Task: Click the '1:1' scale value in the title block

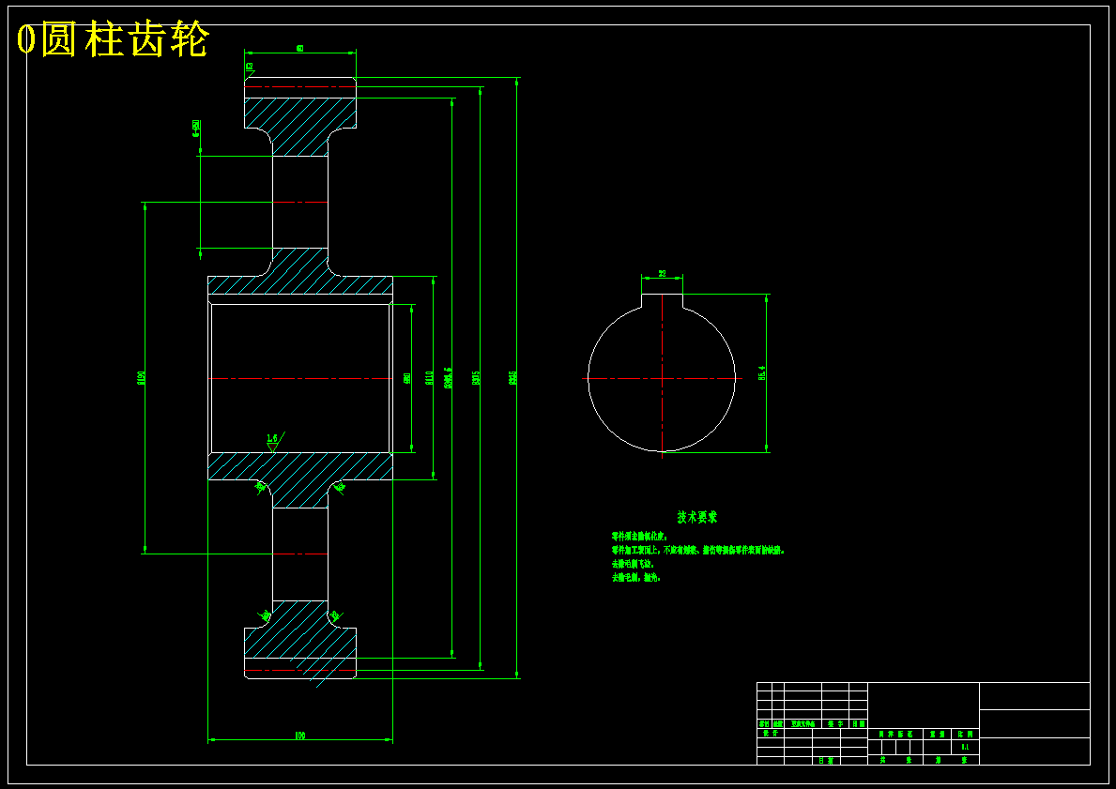Action: click(x=965, y=747)
